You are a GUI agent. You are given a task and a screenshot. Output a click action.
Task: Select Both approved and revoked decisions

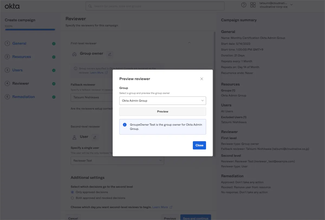pos(72,198)
